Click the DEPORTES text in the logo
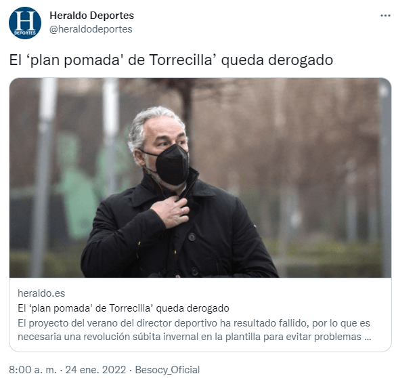The width and height of the screenshot is (394, 378). tap(25, 33)
